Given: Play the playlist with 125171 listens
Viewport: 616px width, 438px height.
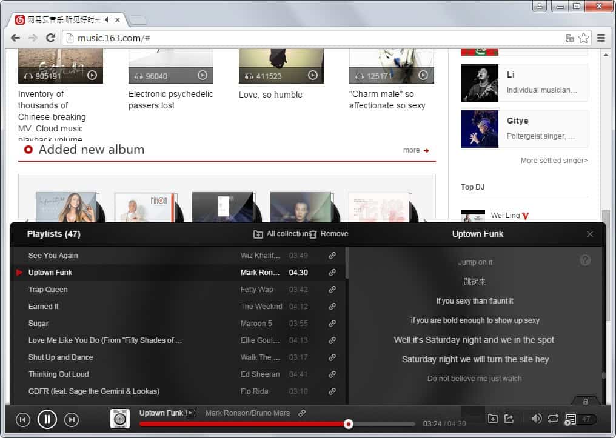Looking at the screenshot, I should [423, 75].
